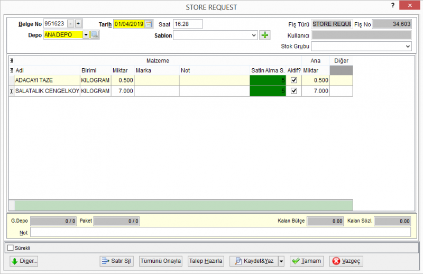Uncheck Aktif for SALATALIK CENGELKOY row

click(x=294, y=91)
